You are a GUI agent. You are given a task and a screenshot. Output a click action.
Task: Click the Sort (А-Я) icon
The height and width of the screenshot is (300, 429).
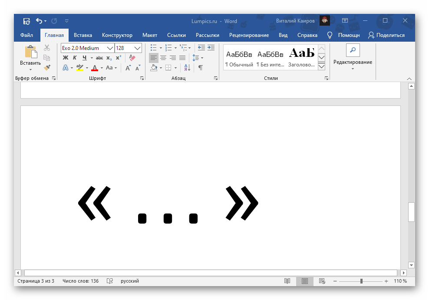(187, 68)
